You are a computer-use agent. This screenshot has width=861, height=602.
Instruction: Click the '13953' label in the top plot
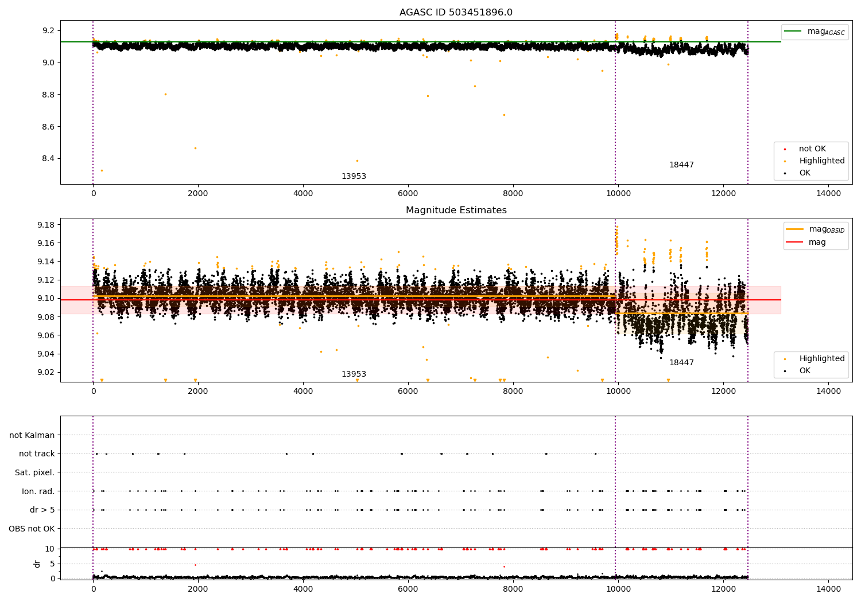[354, 177]
